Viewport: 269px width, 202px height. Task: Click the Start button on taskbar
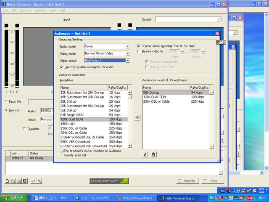click(14, 198)
